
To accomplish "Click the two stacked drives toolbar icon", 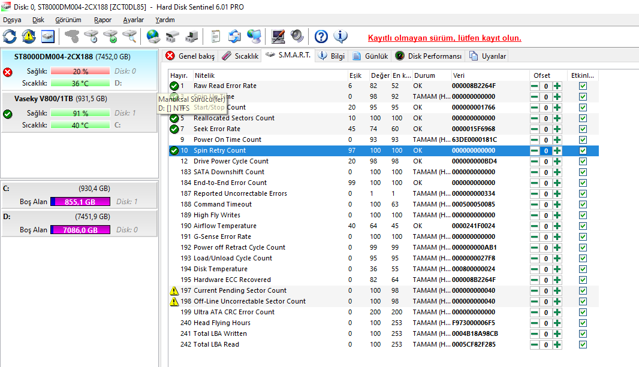I will [x=173, y=37].
